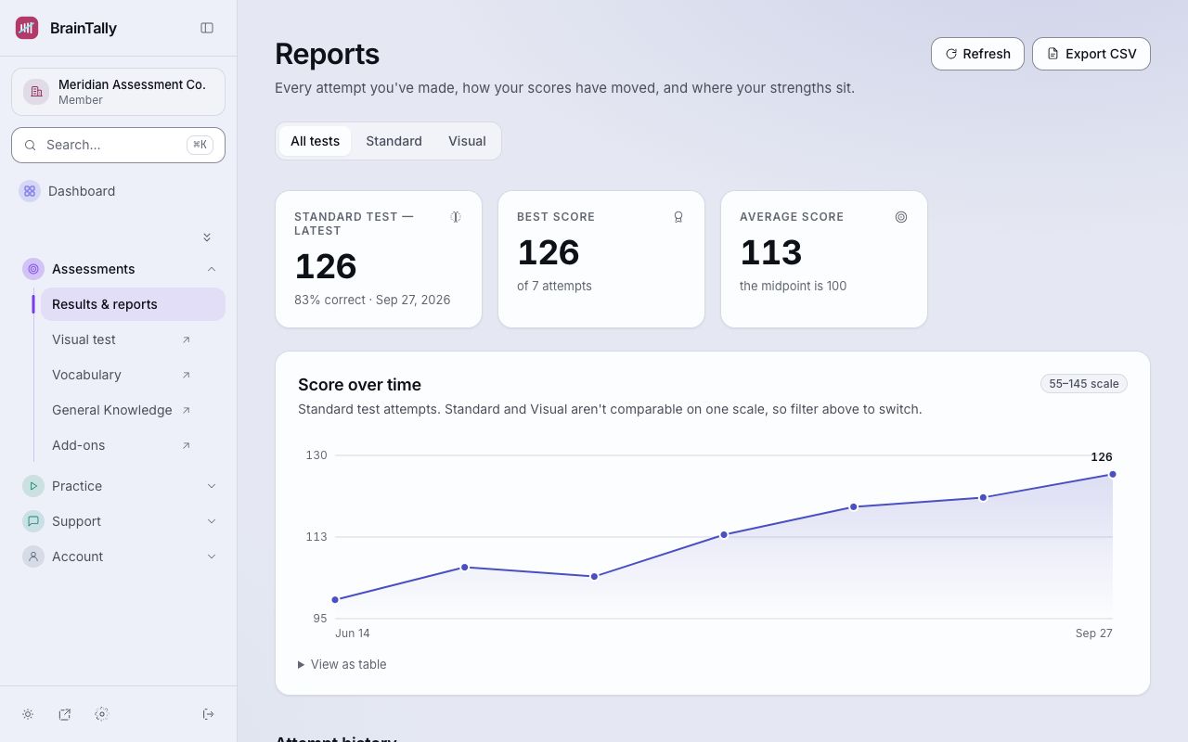Click the 55–145 scale badge
This screenshot has width=1188, height=742.
tap(1084, 384)
